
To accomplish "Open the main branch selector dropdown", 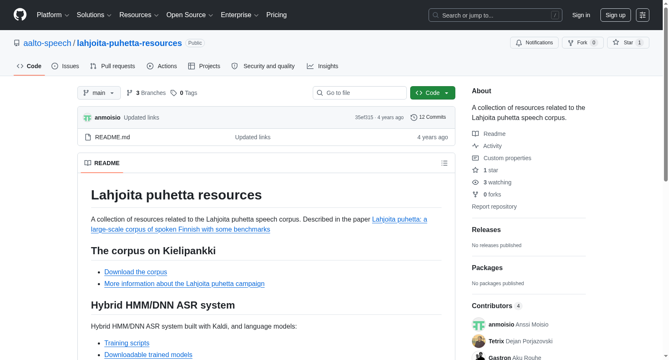I will coord(99,93).
